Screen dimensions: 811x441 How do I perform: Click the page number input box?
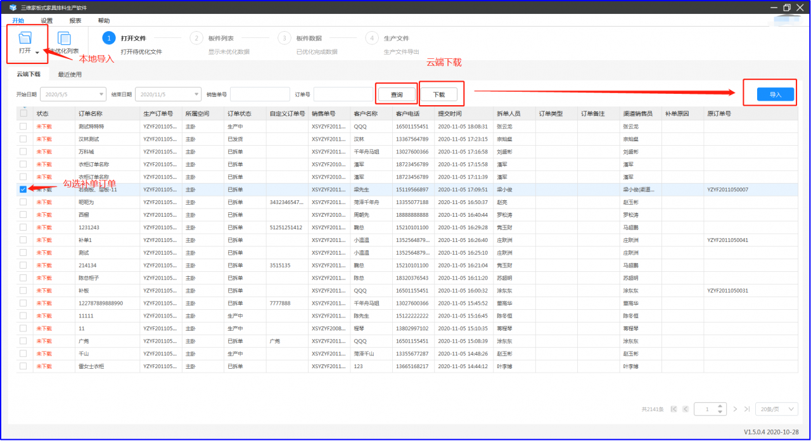pos(709,409)
